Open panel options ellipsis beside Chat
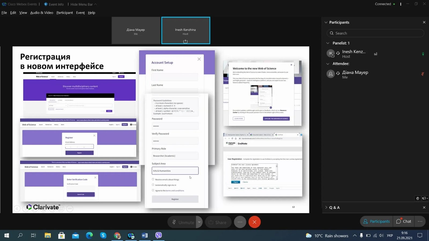The height and width of the screenshot is (241, 429). point(420,221)
